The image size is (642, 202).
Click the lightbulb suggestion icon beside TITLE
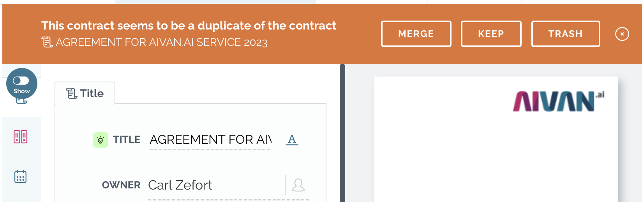(101, 140)
